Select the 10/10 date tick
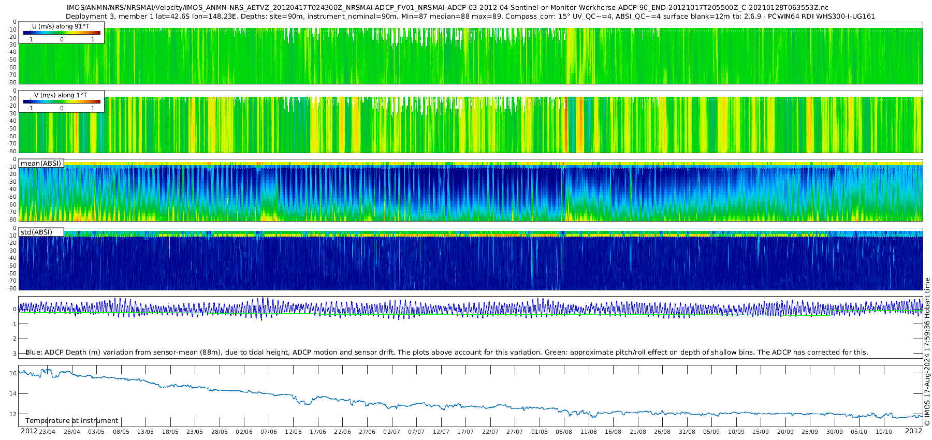932x440 pixels. click(883, 432)
